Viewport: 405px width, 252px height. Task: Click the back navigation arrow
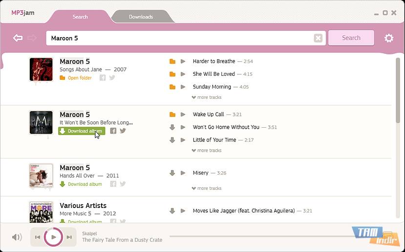[x=18, y=38]
